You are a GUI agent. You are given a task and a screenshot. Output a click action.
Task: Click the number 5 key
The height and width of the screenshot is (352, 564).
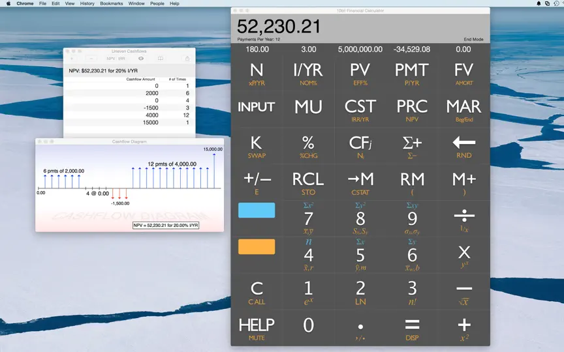coord(360,256)
